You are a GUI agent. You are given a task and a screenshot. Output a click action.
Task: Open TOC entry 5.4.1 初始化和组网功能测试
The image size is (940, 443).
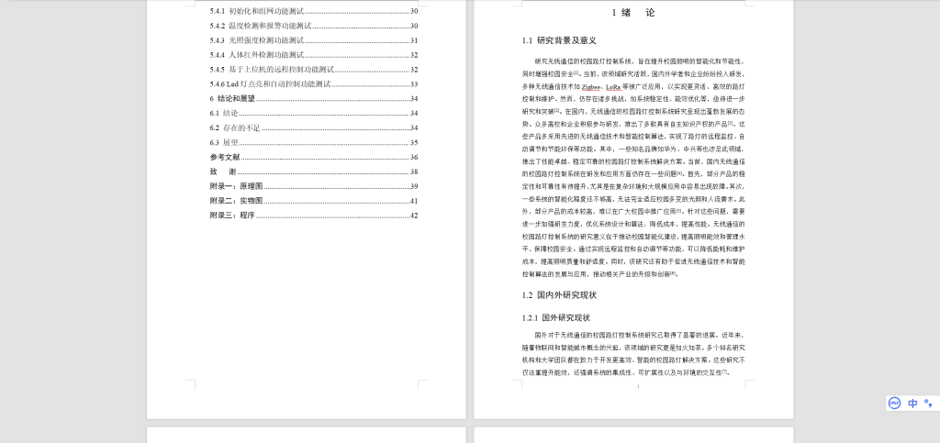[266, 12]
